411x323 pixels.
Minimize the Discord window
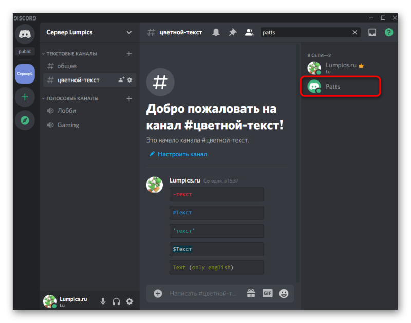[x=371, y=18]
